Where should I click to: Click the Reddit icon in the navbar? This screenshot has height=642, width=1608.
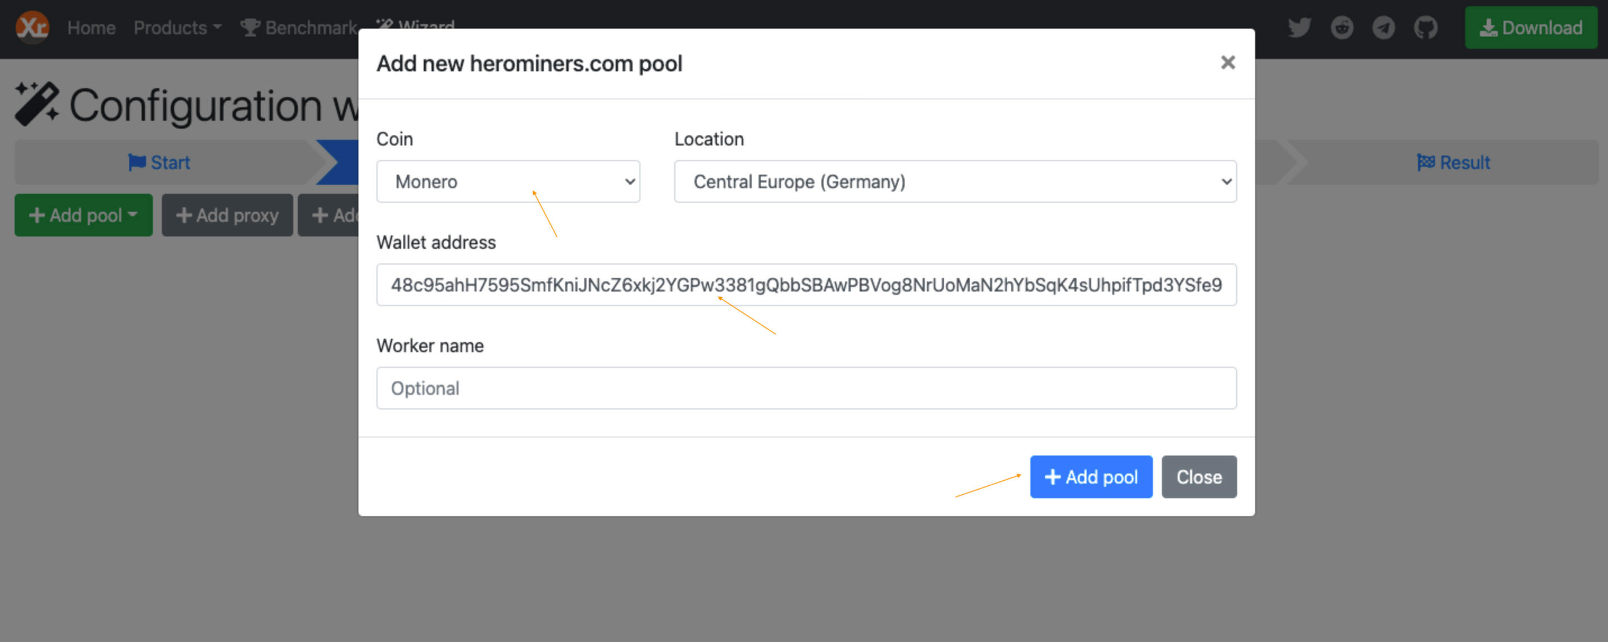pyautogui.click(x=1341, y=26)
